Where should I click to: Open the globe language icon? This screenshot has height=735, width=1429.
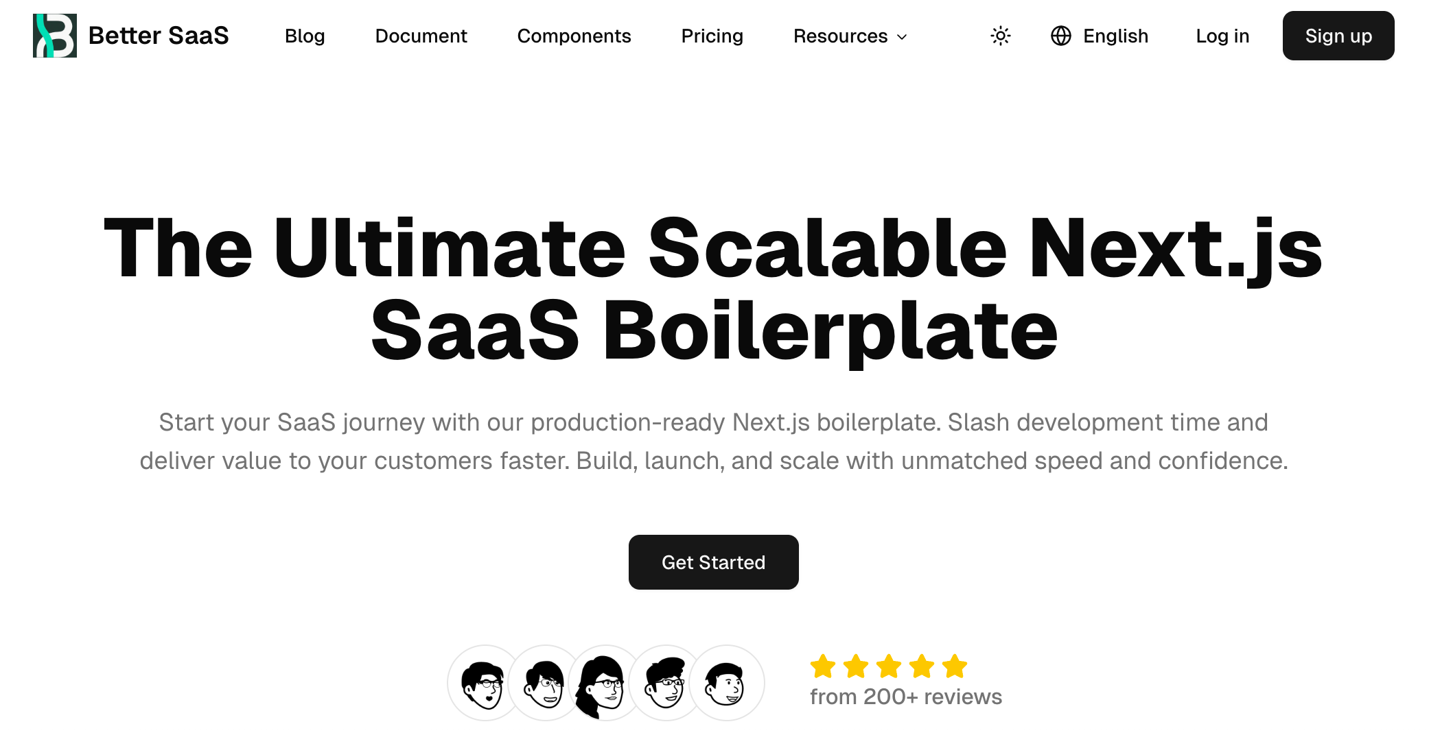point(1062,36)
